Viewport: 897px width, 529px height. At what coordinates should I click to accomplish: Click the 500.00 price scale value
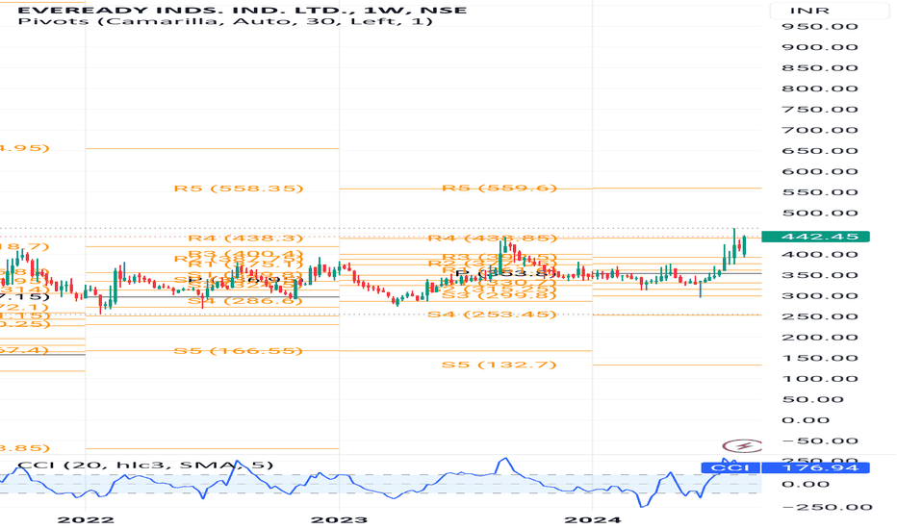820,213
